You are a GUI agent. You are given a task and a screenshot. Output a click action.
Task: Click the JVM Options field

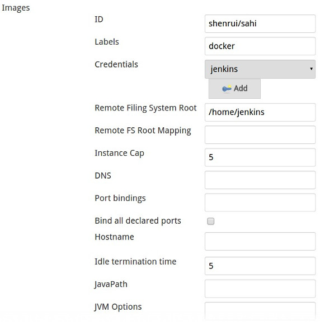[260, 311]
